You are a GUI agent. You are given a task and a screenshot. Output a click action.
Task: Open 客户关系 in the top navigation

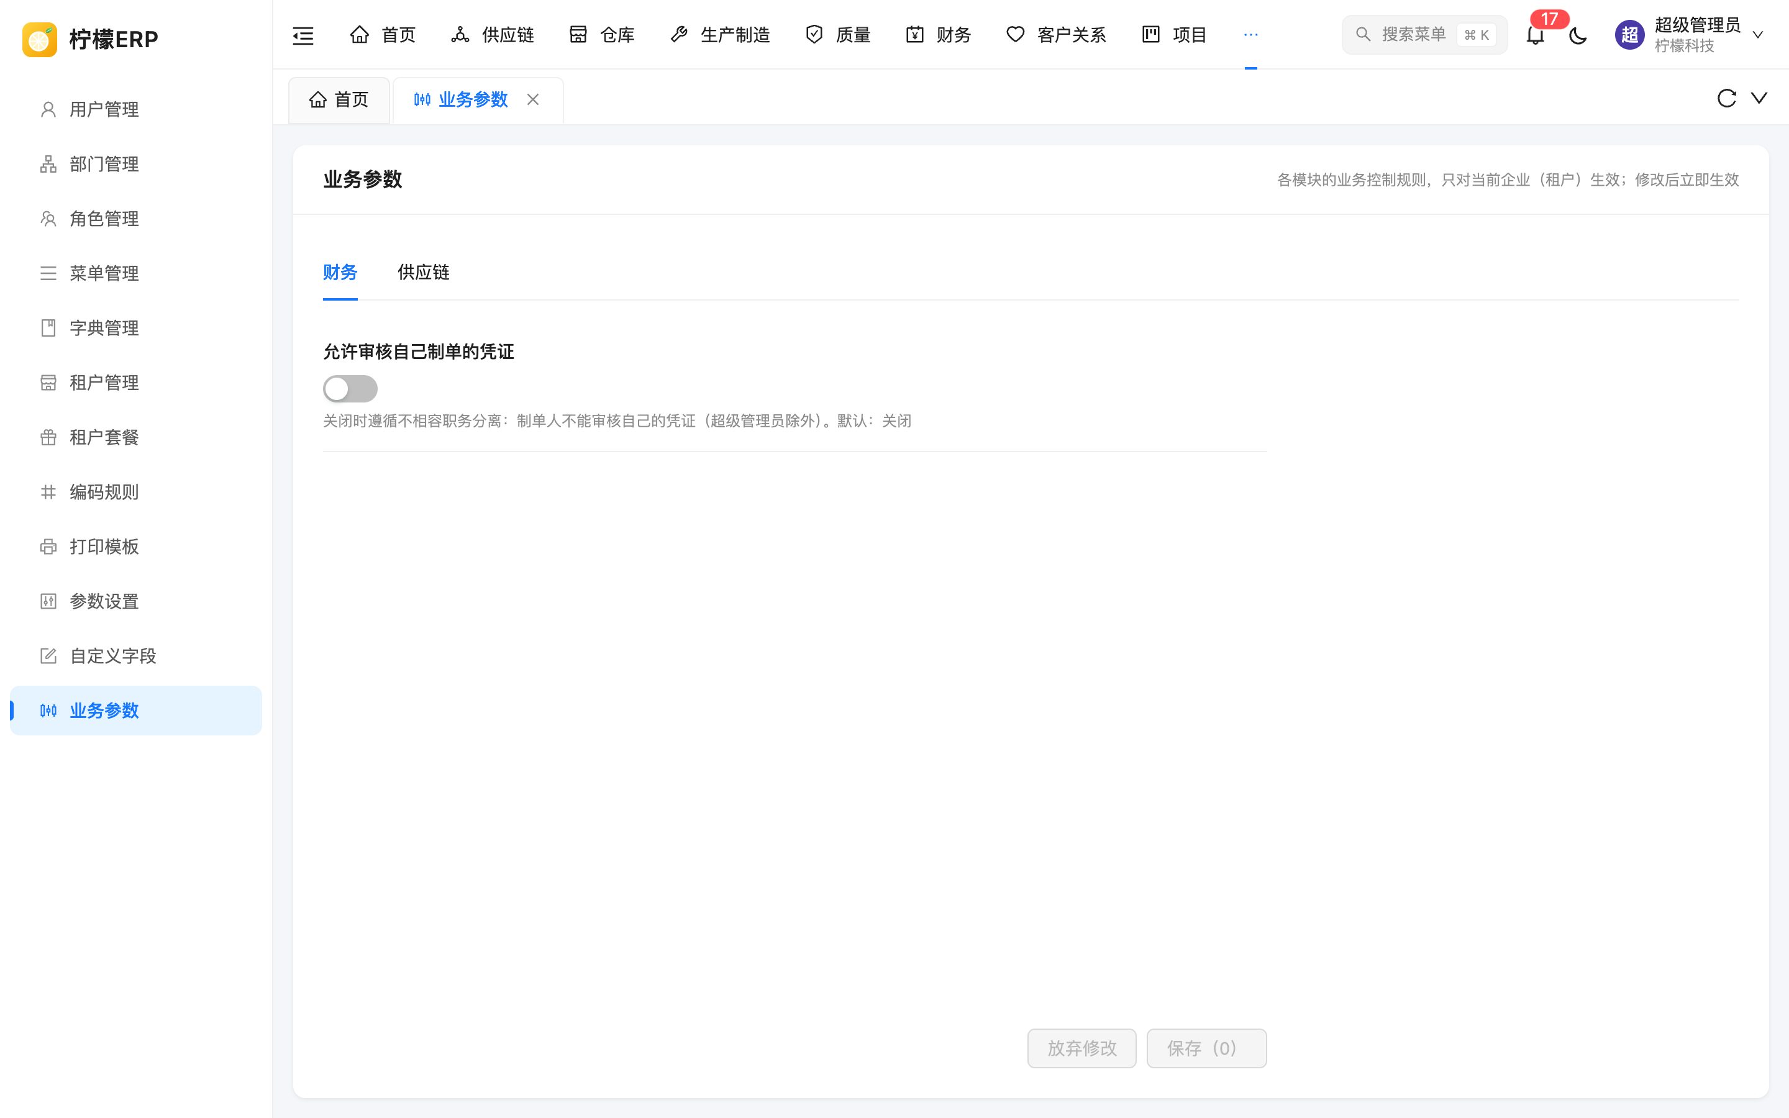click(1055, 35)
